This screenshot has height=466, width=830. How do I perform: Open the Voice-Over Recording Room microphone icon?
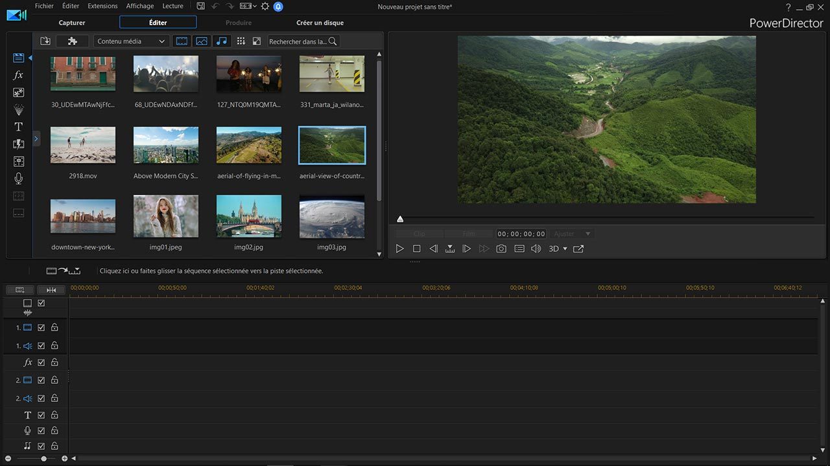[19, 179]
